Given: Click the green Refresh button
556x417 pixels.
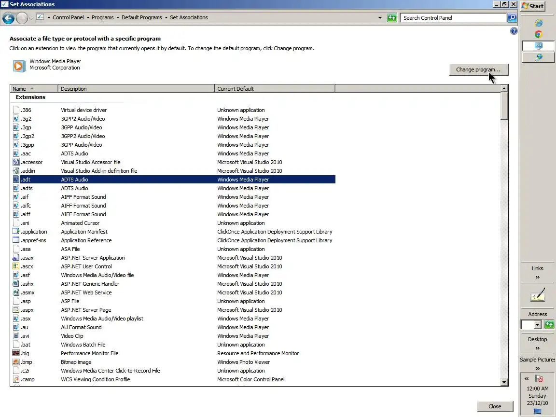Looking at the screenshot, I should (x=392, y=18).
